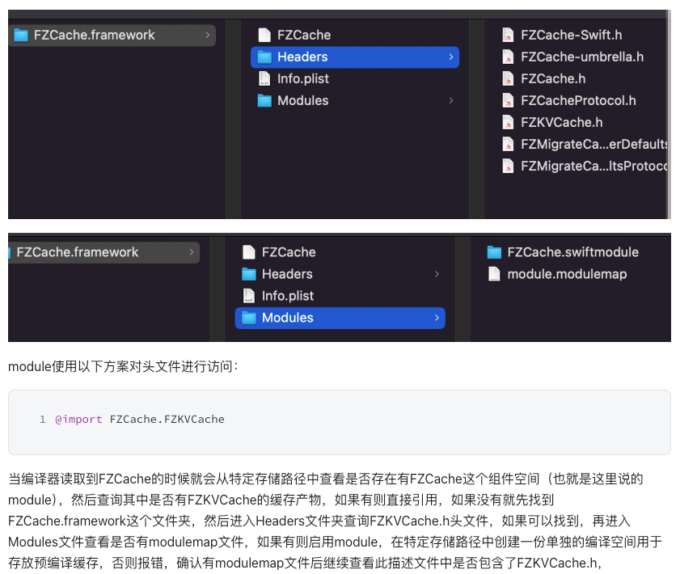Expand chevron beside FZCache.framework in top window
Viewport: 697px width, 574px height.
coord(207,35)
